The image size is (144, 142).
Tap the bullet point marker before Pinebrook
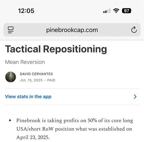10,120
